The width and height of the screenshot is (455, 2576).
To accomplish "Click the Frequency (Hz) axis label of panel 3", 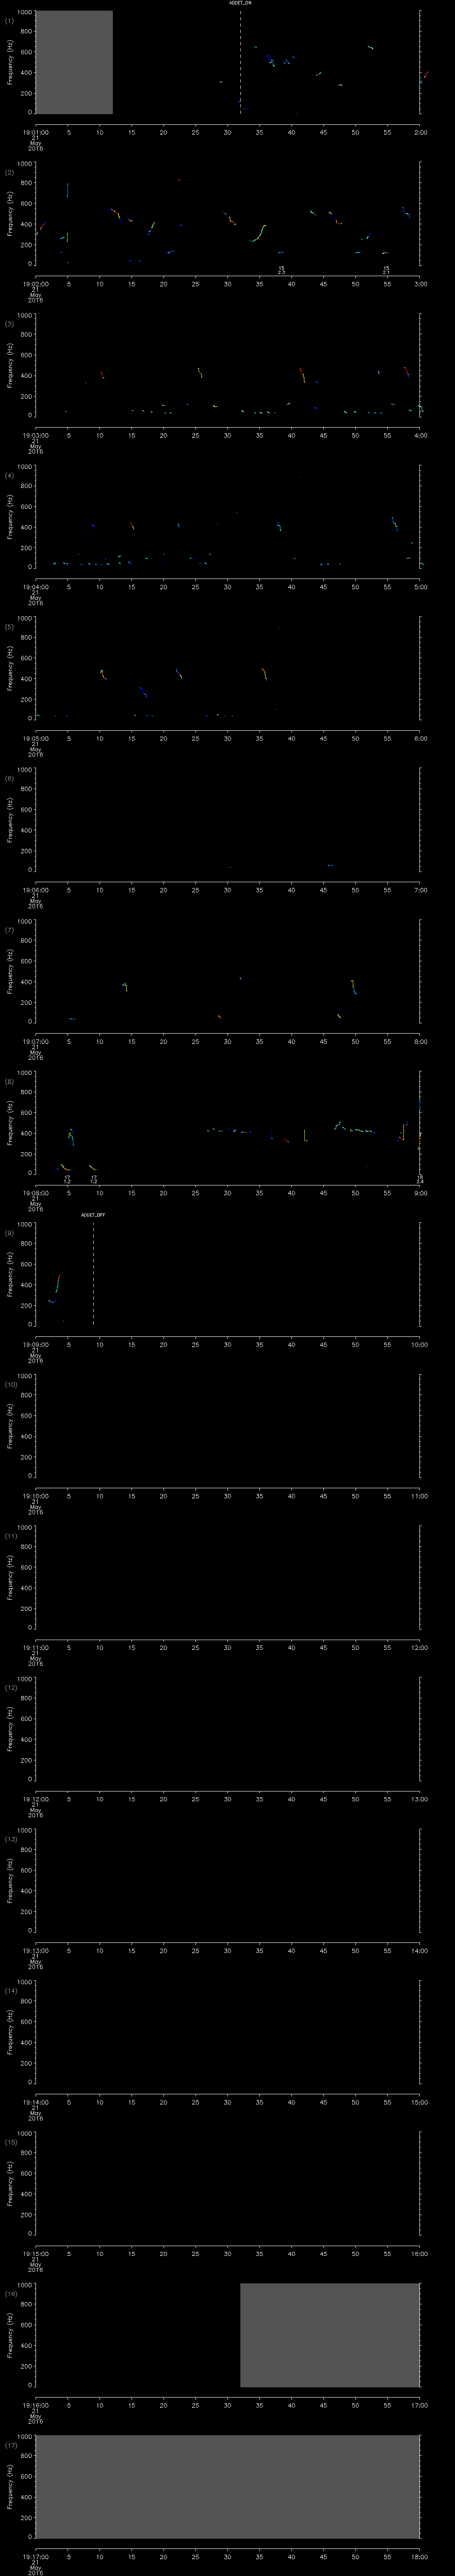I will click(x=10, y=365).
